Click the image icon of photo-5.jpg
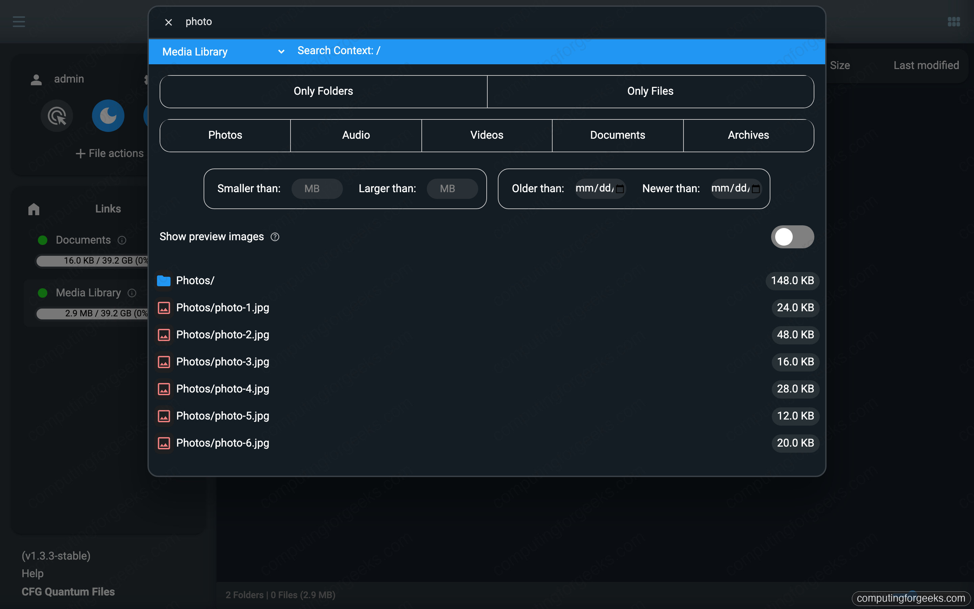The height and width of the screenshot is (609, 974). (164, 416)
